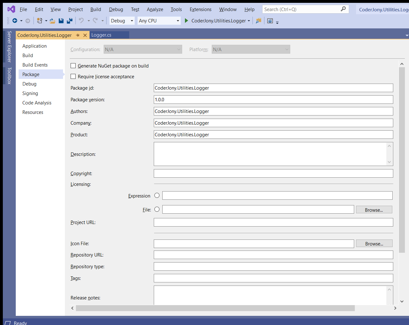The image size is (409, 325).
Task: Click the Visual Studio logo icon
Action: tap(11, 9)
